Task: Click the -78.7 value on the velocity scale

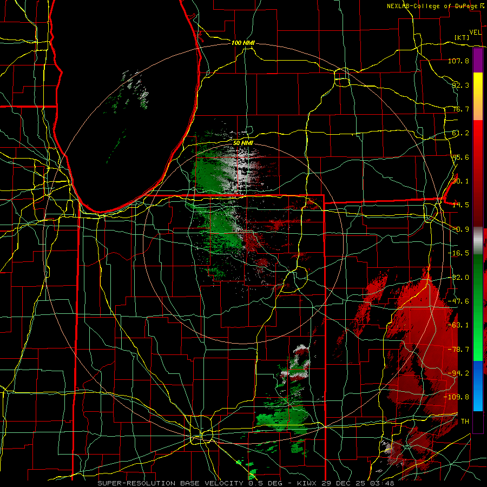Action: point(458,350)
